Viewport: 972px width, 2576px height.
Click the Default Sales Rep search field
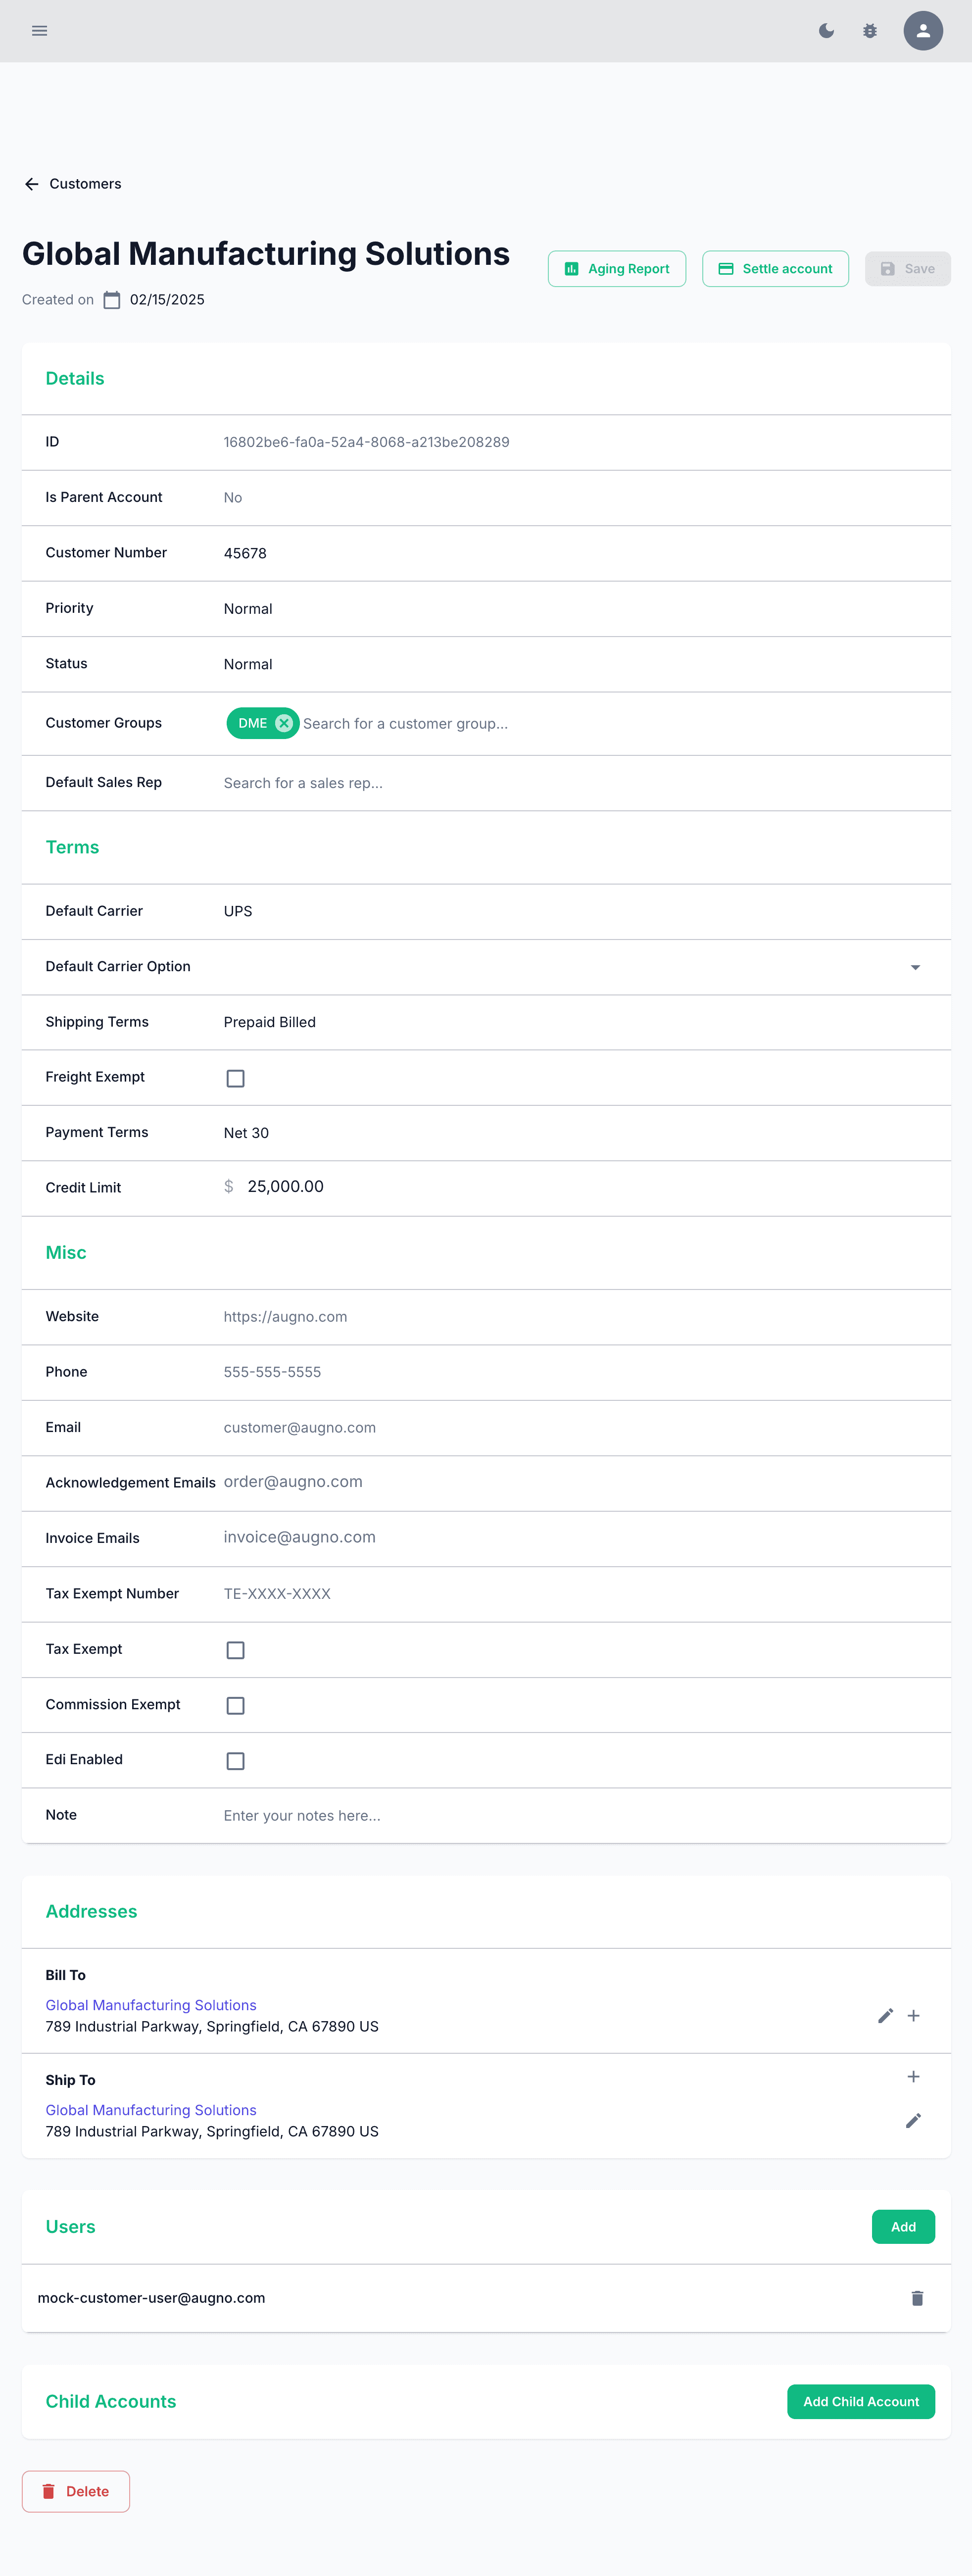pyautogui.click(x=574, y=783)
